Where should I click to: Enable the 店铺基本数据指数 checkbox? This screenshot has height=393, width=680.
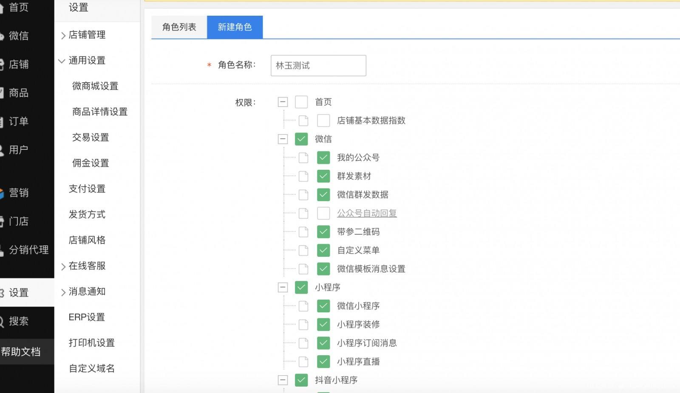click(323, 121)
